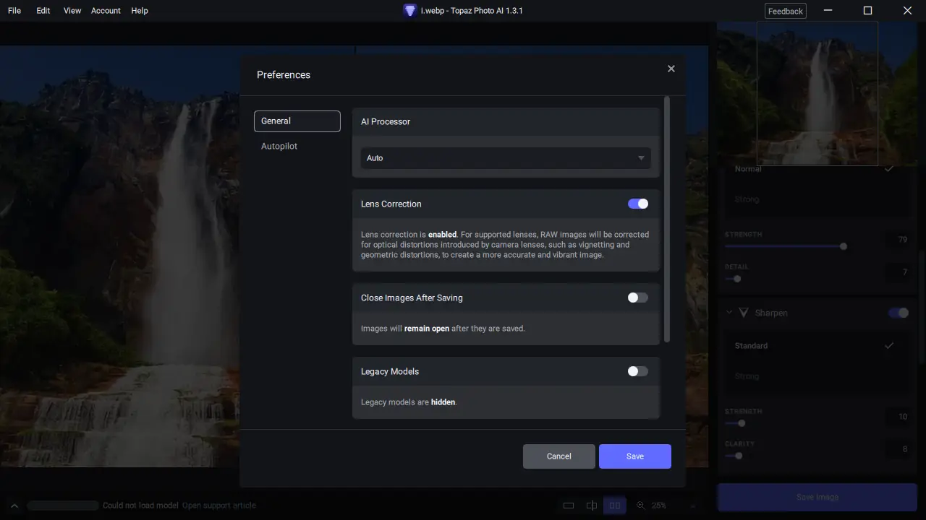
Task: Open the 25% zoom level dropdown
Action: (x=673, y=506)
